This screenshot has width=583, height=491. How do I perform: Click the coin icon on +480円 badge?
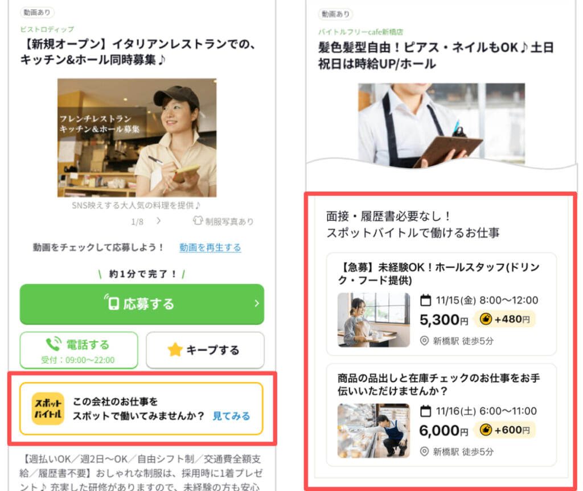tap(486, 319)
